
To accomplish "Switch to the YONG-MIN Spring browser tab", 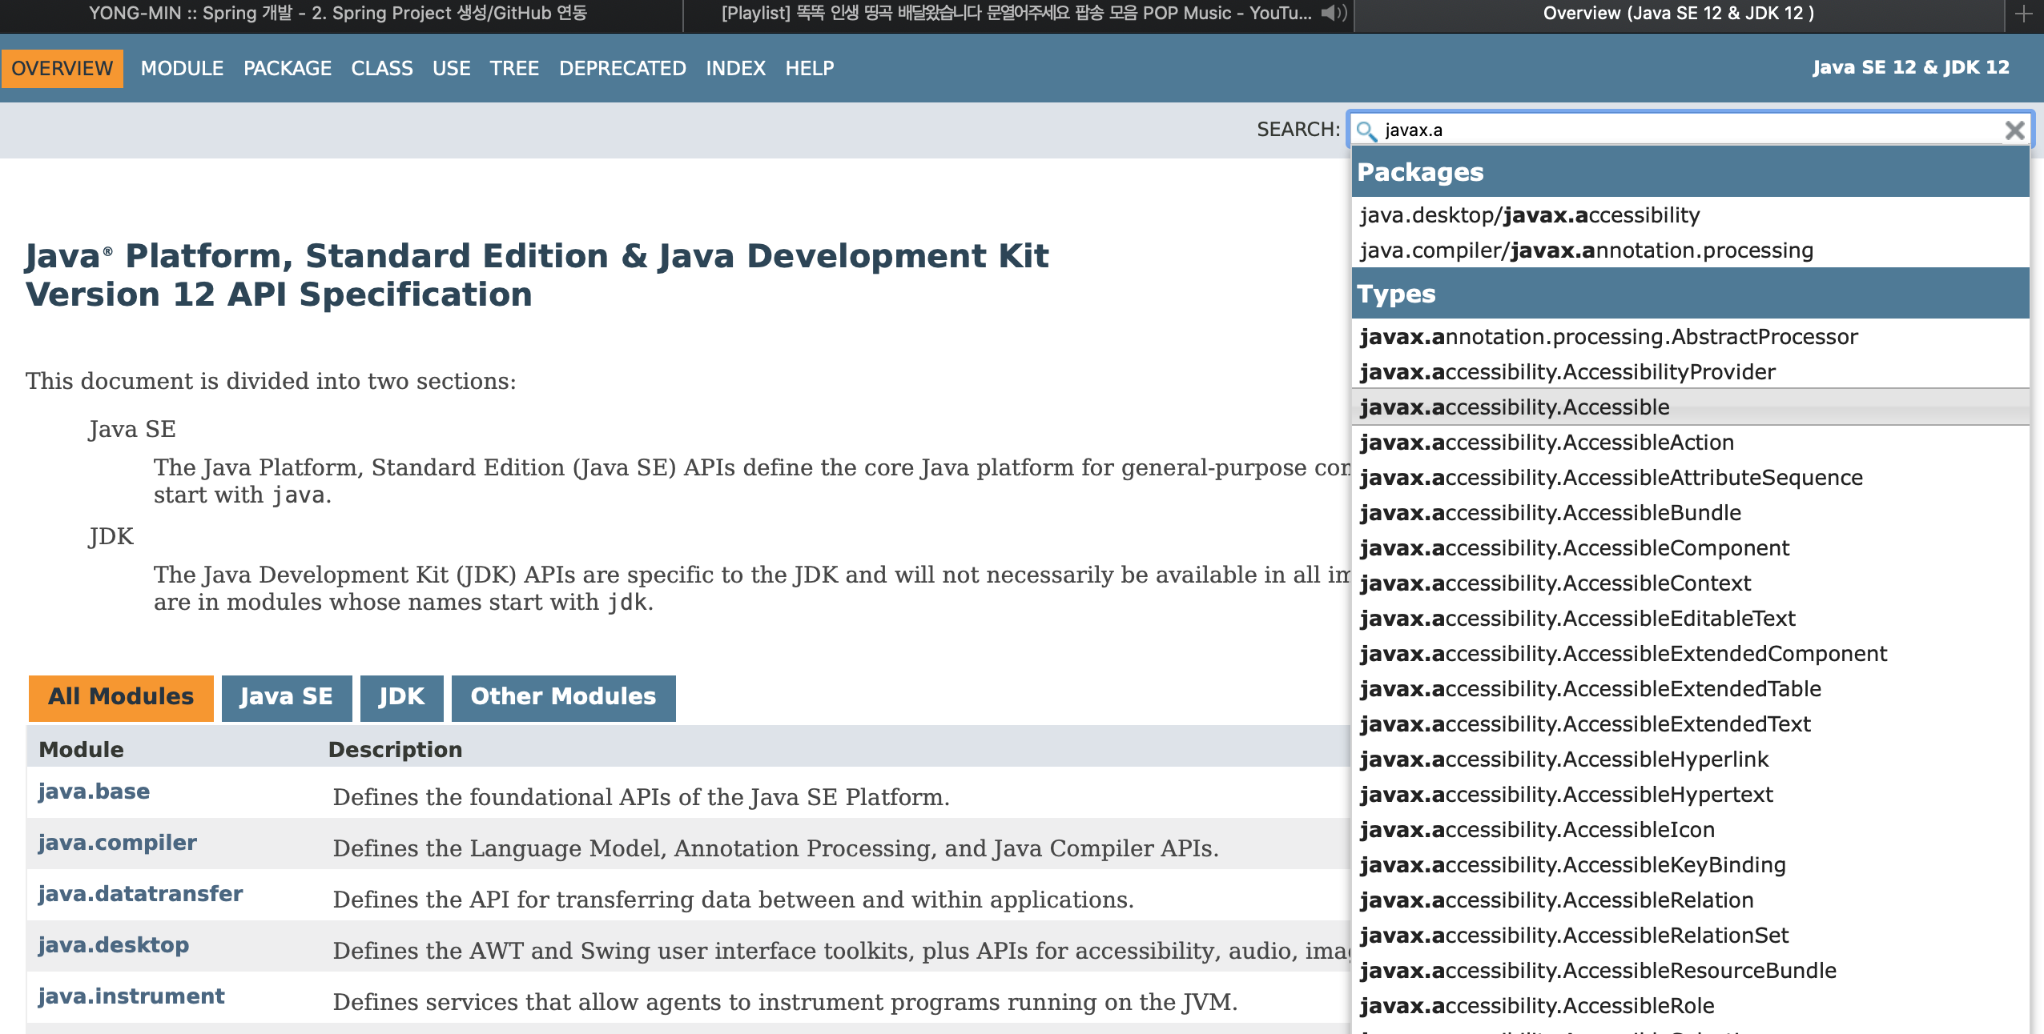I will [338, 14].
